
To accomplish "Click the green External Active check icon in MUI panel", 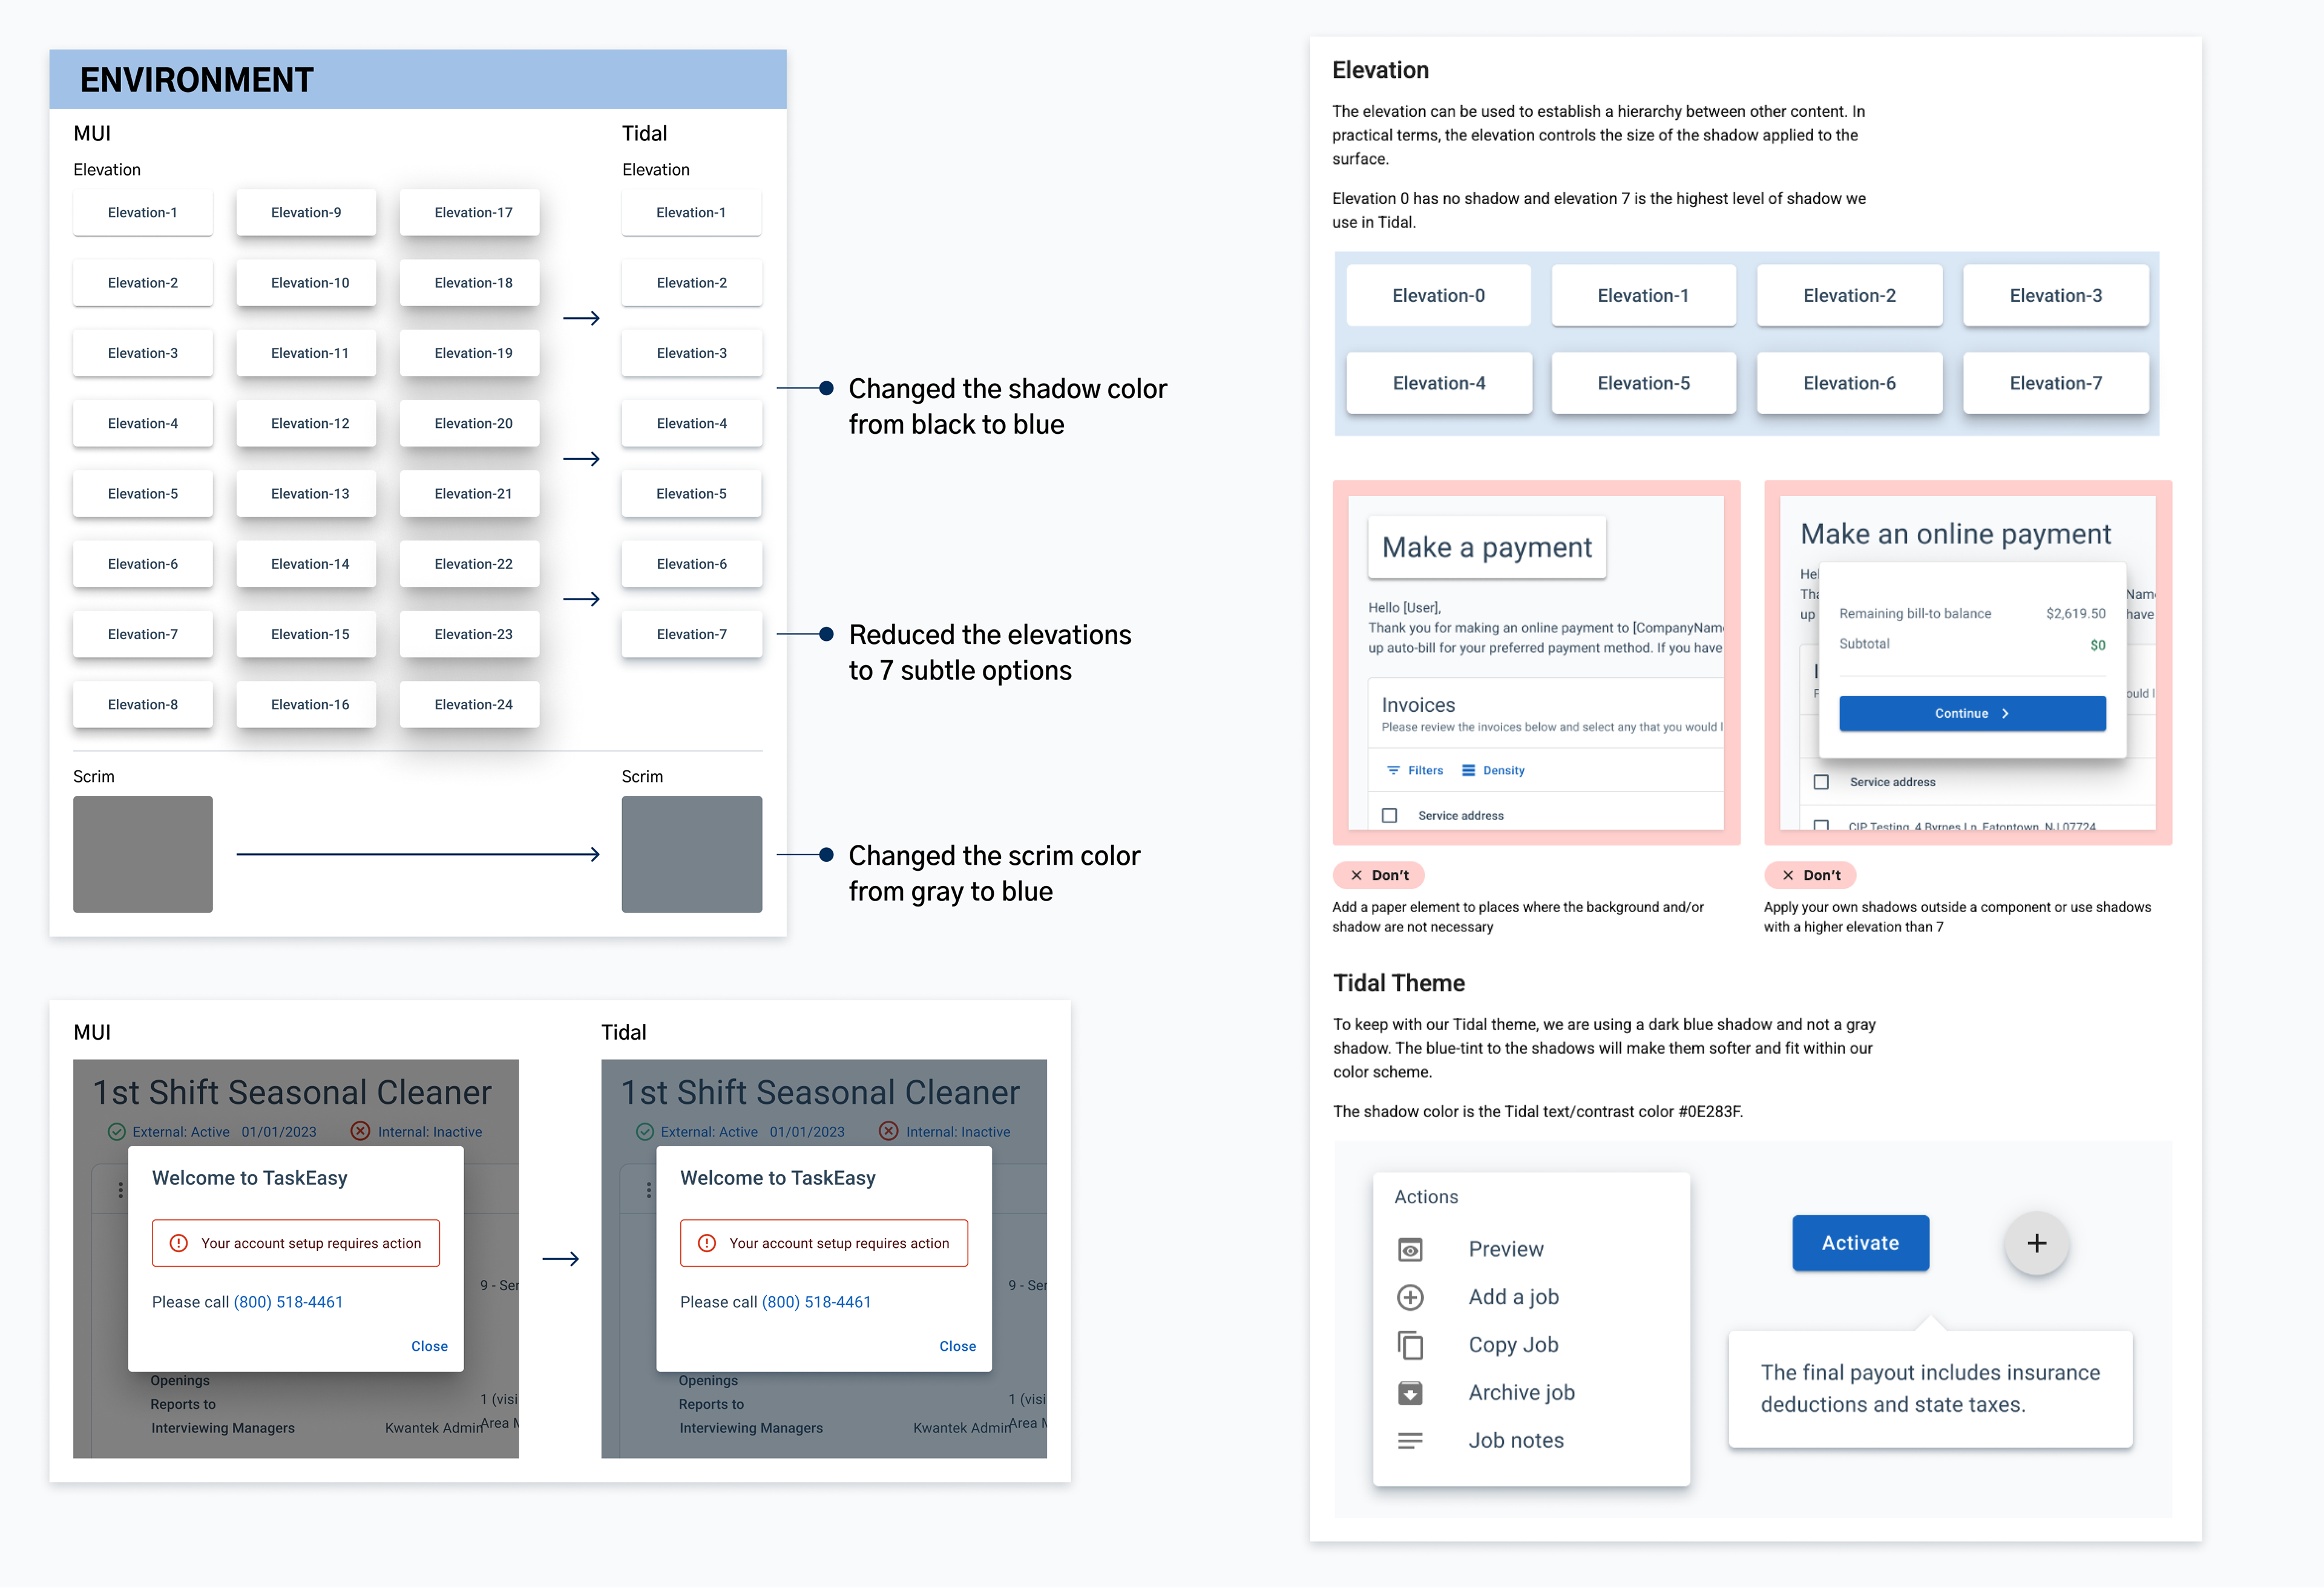I will click(117, 1133).
